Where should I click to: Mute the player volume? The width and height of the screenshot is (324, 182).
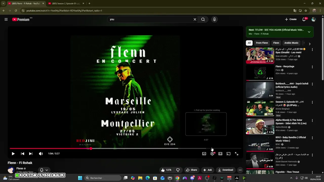point(41,154)
